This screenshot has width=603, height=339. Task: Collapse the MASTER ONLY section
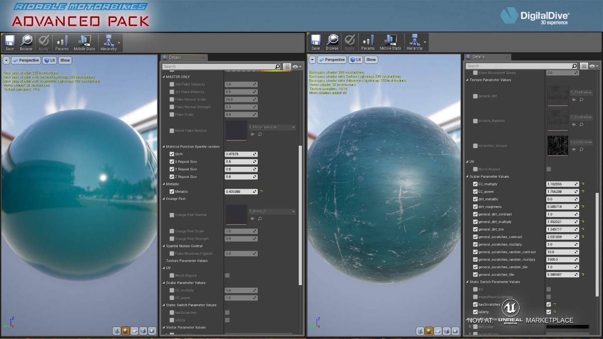163,77
